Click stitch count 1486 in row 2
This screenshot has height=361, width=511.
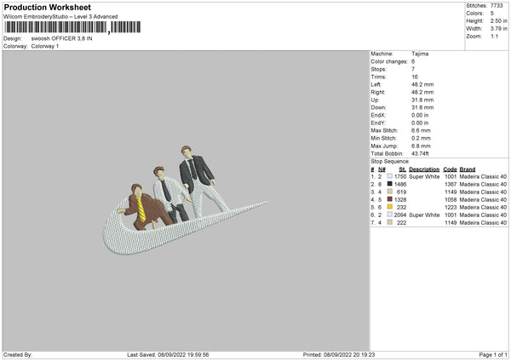(400, 185)
